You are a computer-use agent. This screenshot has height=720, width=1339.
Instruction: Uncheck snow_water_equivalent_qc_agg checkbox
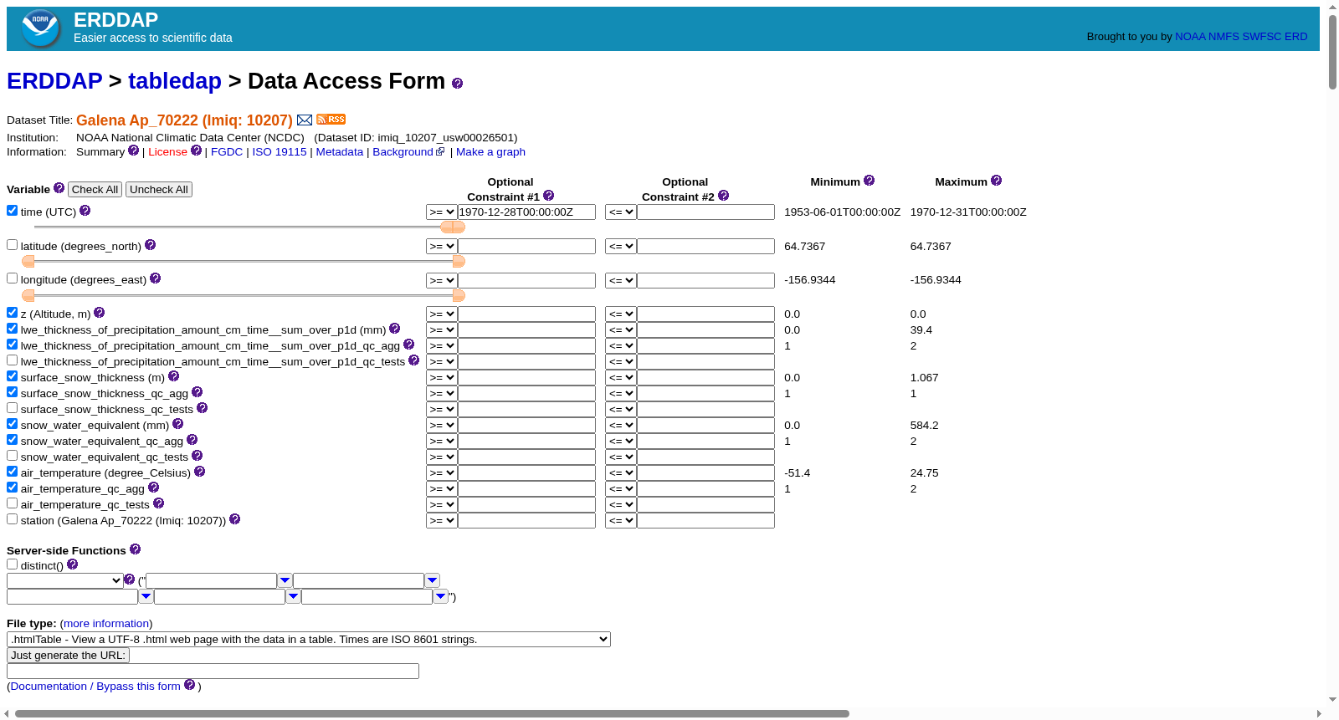click(12, 440)
